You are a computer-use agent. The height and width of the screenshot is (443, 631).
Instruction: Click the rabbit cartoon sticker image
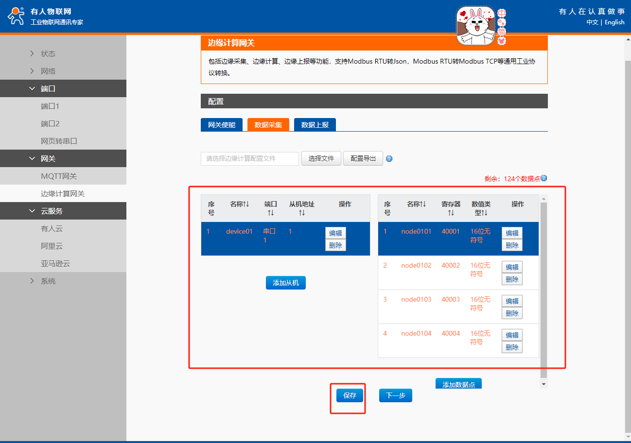(x=475, y=26)
